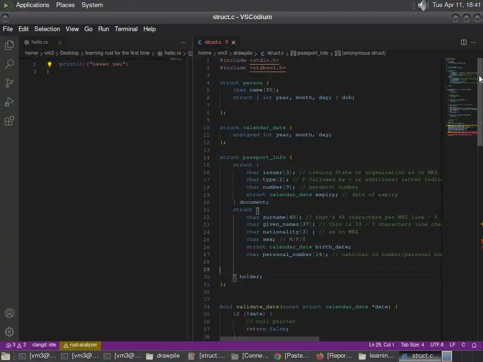Open the File menu
Viewport: 483px width, 362px height.
tap(8, 29)
